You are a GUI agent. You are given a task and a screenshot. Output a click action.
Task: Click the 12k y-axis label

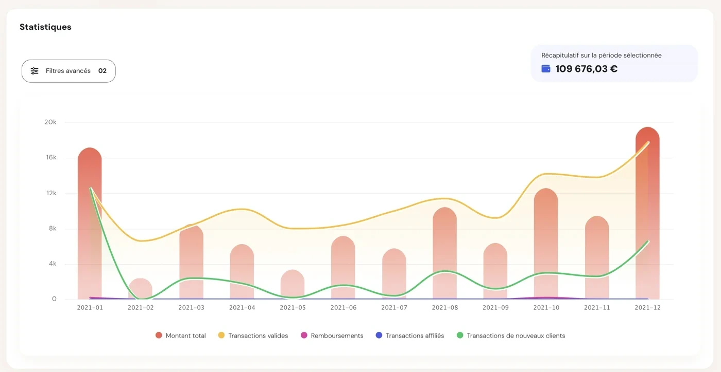point(51,193)
